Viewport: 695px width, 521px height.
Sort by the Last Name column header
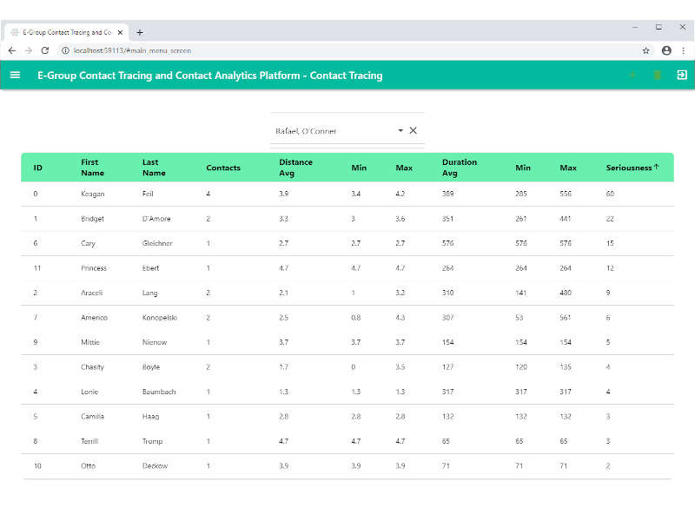tap(154, 168)
